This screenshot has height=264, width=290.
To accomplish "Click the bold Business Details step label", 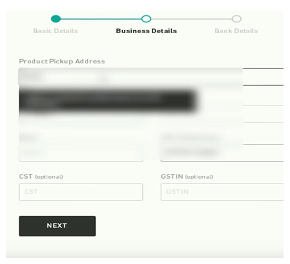I will (x=146, y=31).
